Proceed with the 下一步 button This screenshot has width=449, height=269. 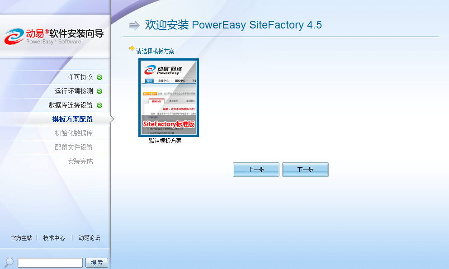305,170
